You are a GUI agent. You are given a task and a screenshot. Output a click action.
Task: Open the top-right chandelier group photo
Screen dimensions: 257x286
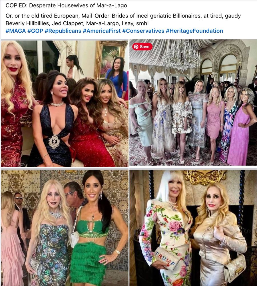pos(193,103)
